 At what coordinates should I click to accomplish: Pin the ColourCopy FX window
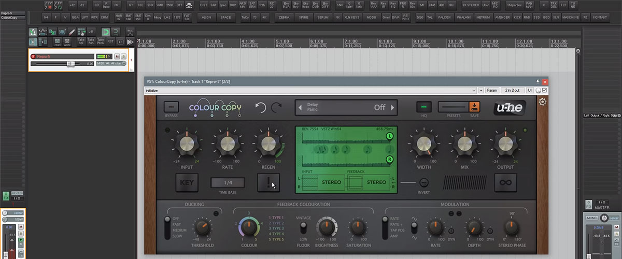click(x=538, y=81)
